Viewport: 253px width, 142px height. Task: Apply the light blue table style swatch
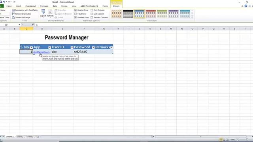pos(185,14)
